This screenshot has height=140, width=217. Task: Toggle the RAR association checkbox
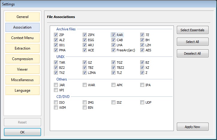pyautogui.click(x=114, y=35)
